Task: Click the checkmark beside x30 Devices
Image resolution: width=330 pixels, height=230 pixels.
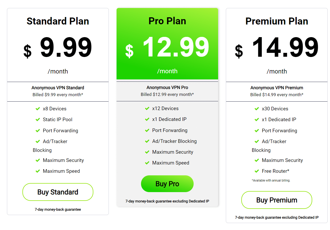Action: 257,109
